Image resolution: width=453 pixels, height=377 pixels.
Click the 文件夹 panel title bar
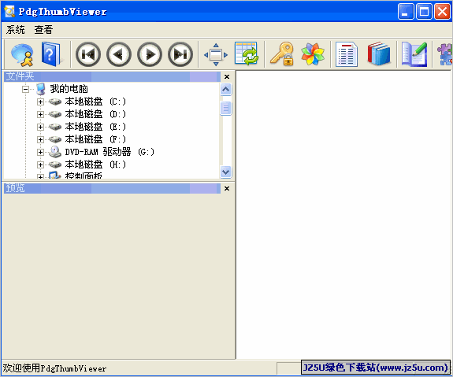[112, 77]
